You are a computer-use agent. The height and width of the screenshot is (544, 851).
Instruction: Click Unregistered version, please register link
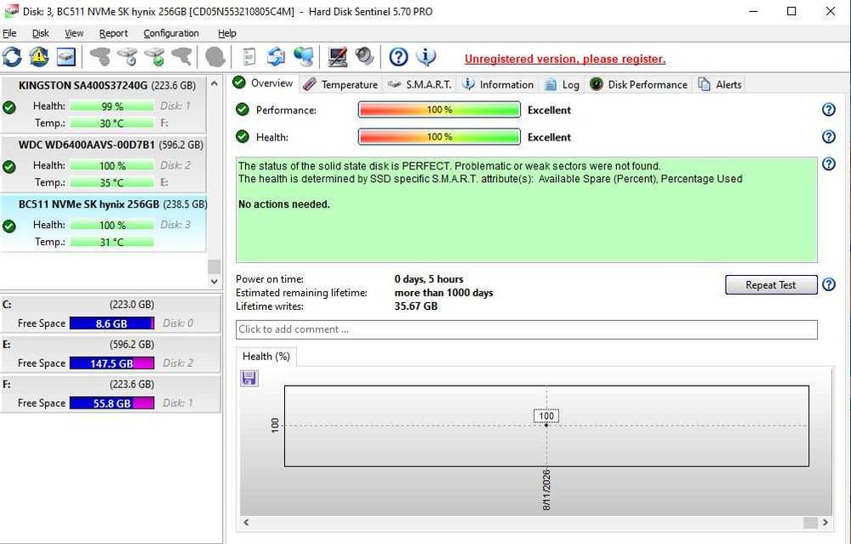[565, 59]
